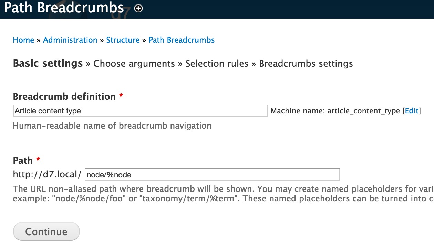
Task: Click the URL non-aliased path description
Action: click(x=223, y=194)
